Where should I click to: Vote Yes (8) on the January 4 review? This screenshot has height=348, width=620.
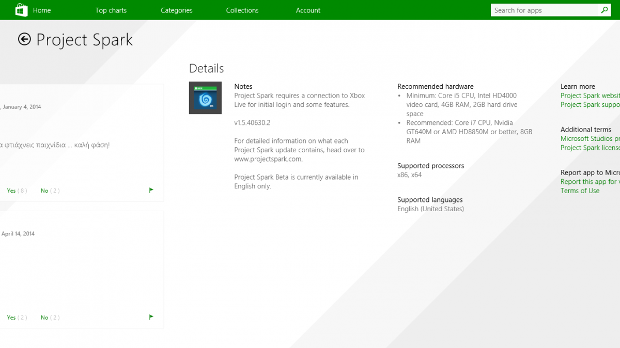[x=17, y=191]
